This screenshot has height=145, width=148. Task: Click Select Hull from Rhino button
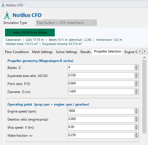pos(30,32)
